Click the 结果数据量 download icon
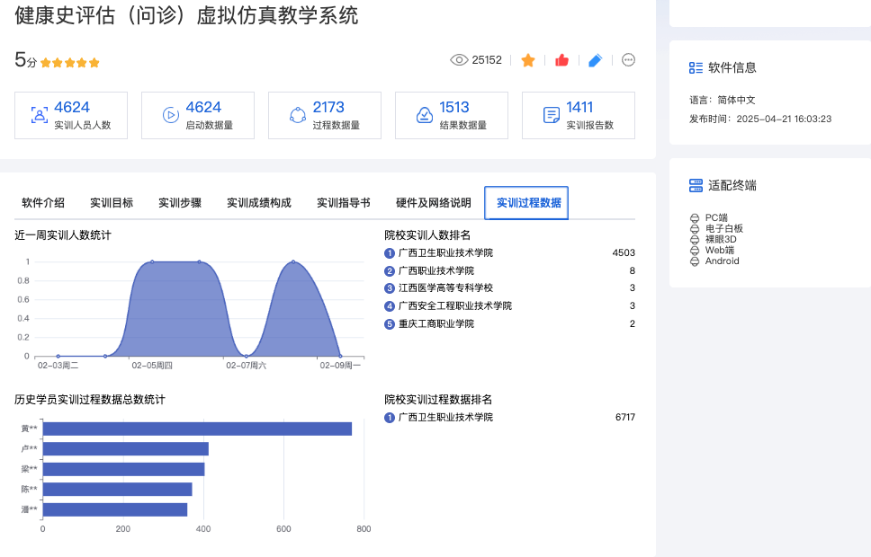The image size is (871, 557). coord(425,115)
